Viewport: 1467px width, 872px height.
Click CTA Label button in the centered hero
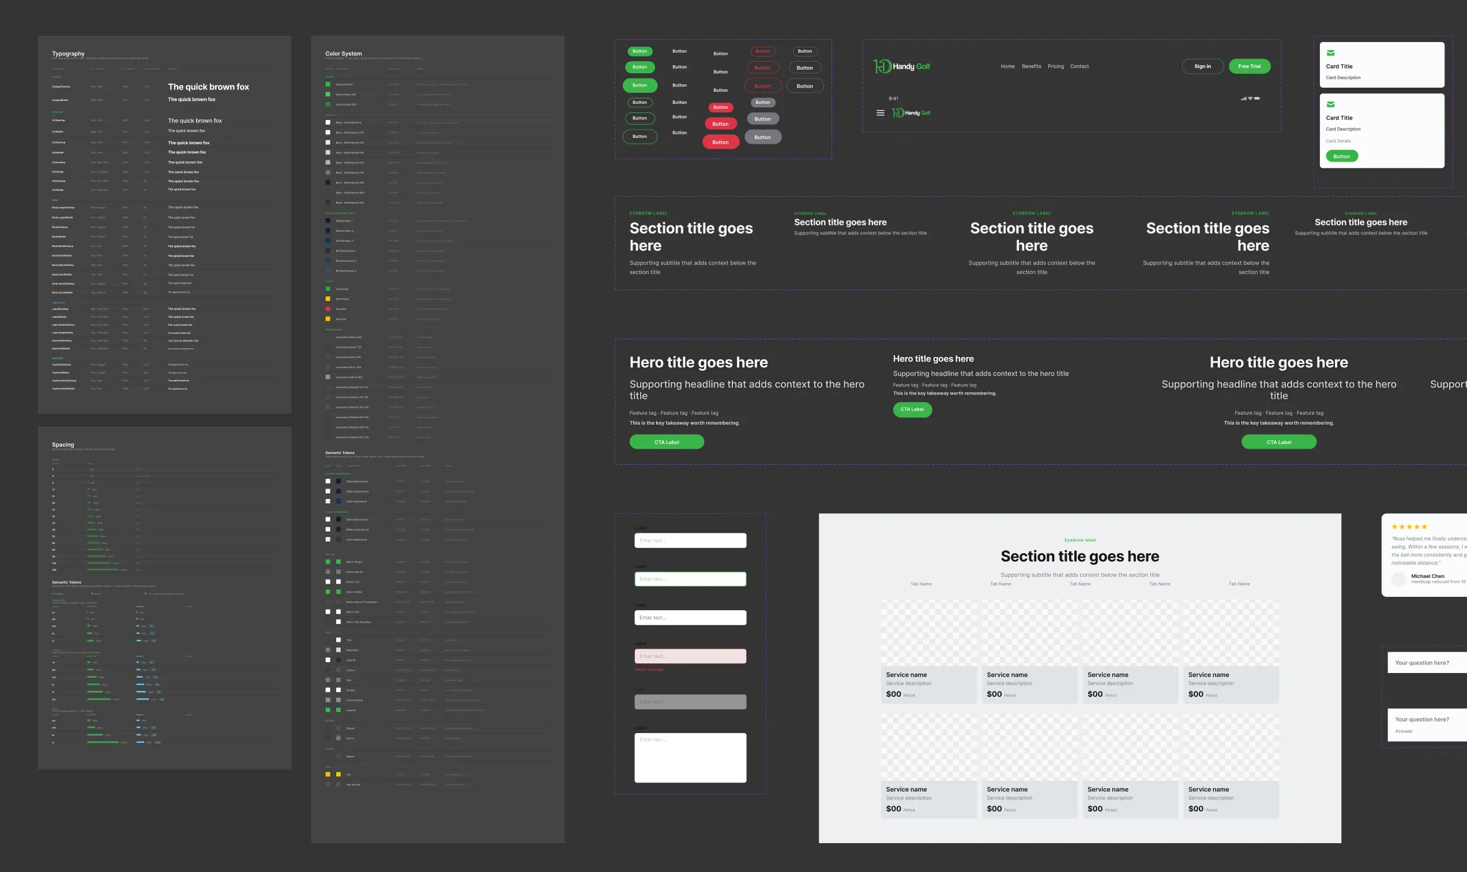click(x=1278, y=442)
